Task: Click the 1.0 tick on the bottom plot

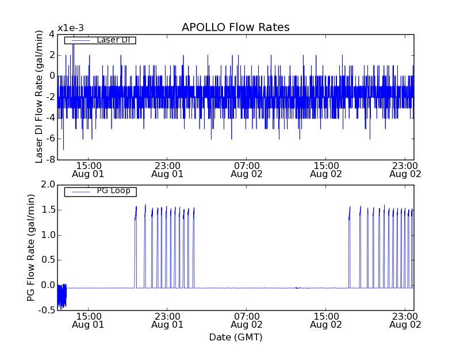Action: pos(48,235)
